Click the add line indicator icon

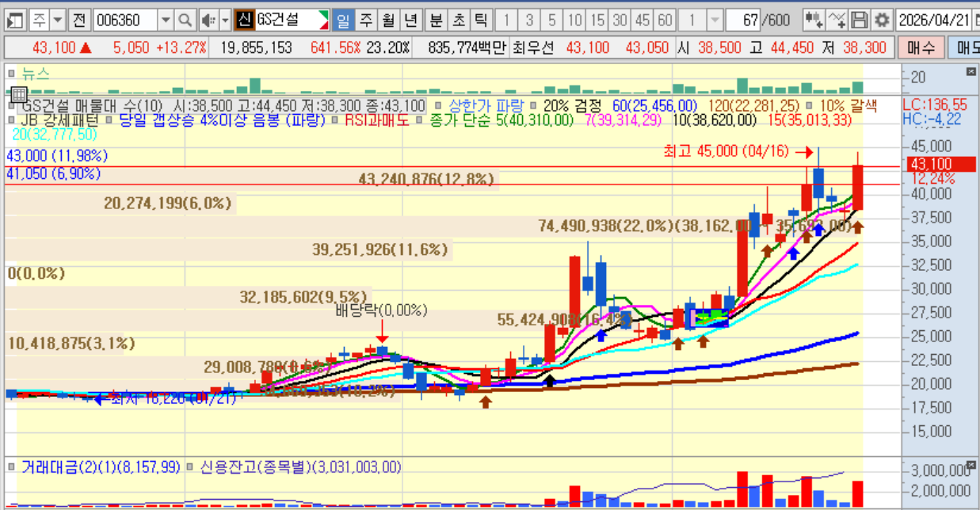point(837,19)
